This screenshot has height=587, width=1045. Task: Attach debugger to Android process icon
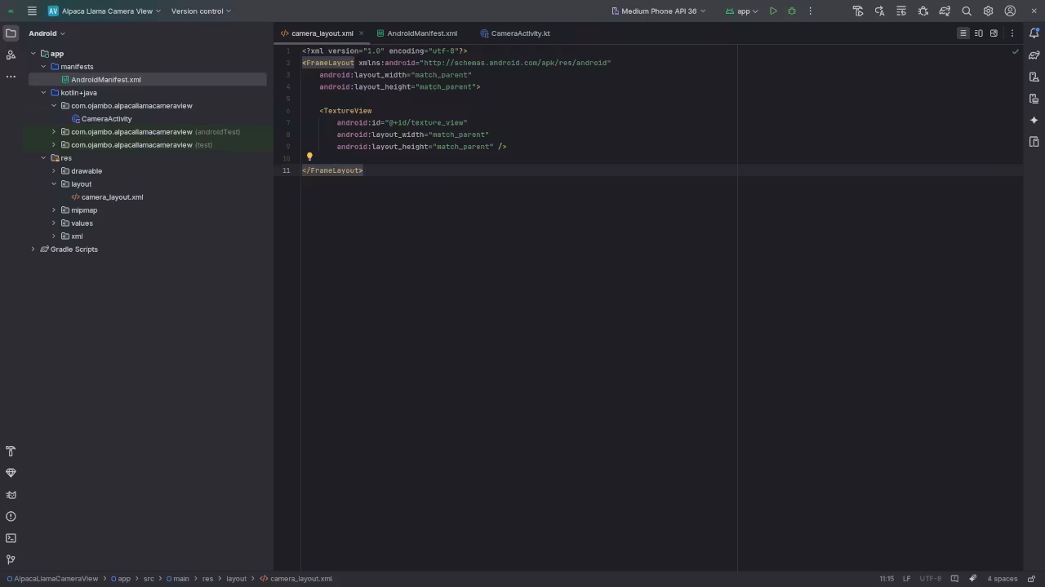point(923,11)
